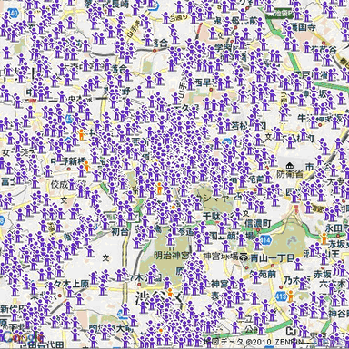Select orange person marker beside 赤坂見附 at right edge

[x=324, y=239]
